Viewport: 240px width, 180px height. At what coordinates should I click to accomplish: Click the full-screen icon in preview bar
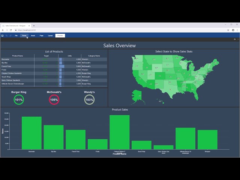click(x=235, y=39)
